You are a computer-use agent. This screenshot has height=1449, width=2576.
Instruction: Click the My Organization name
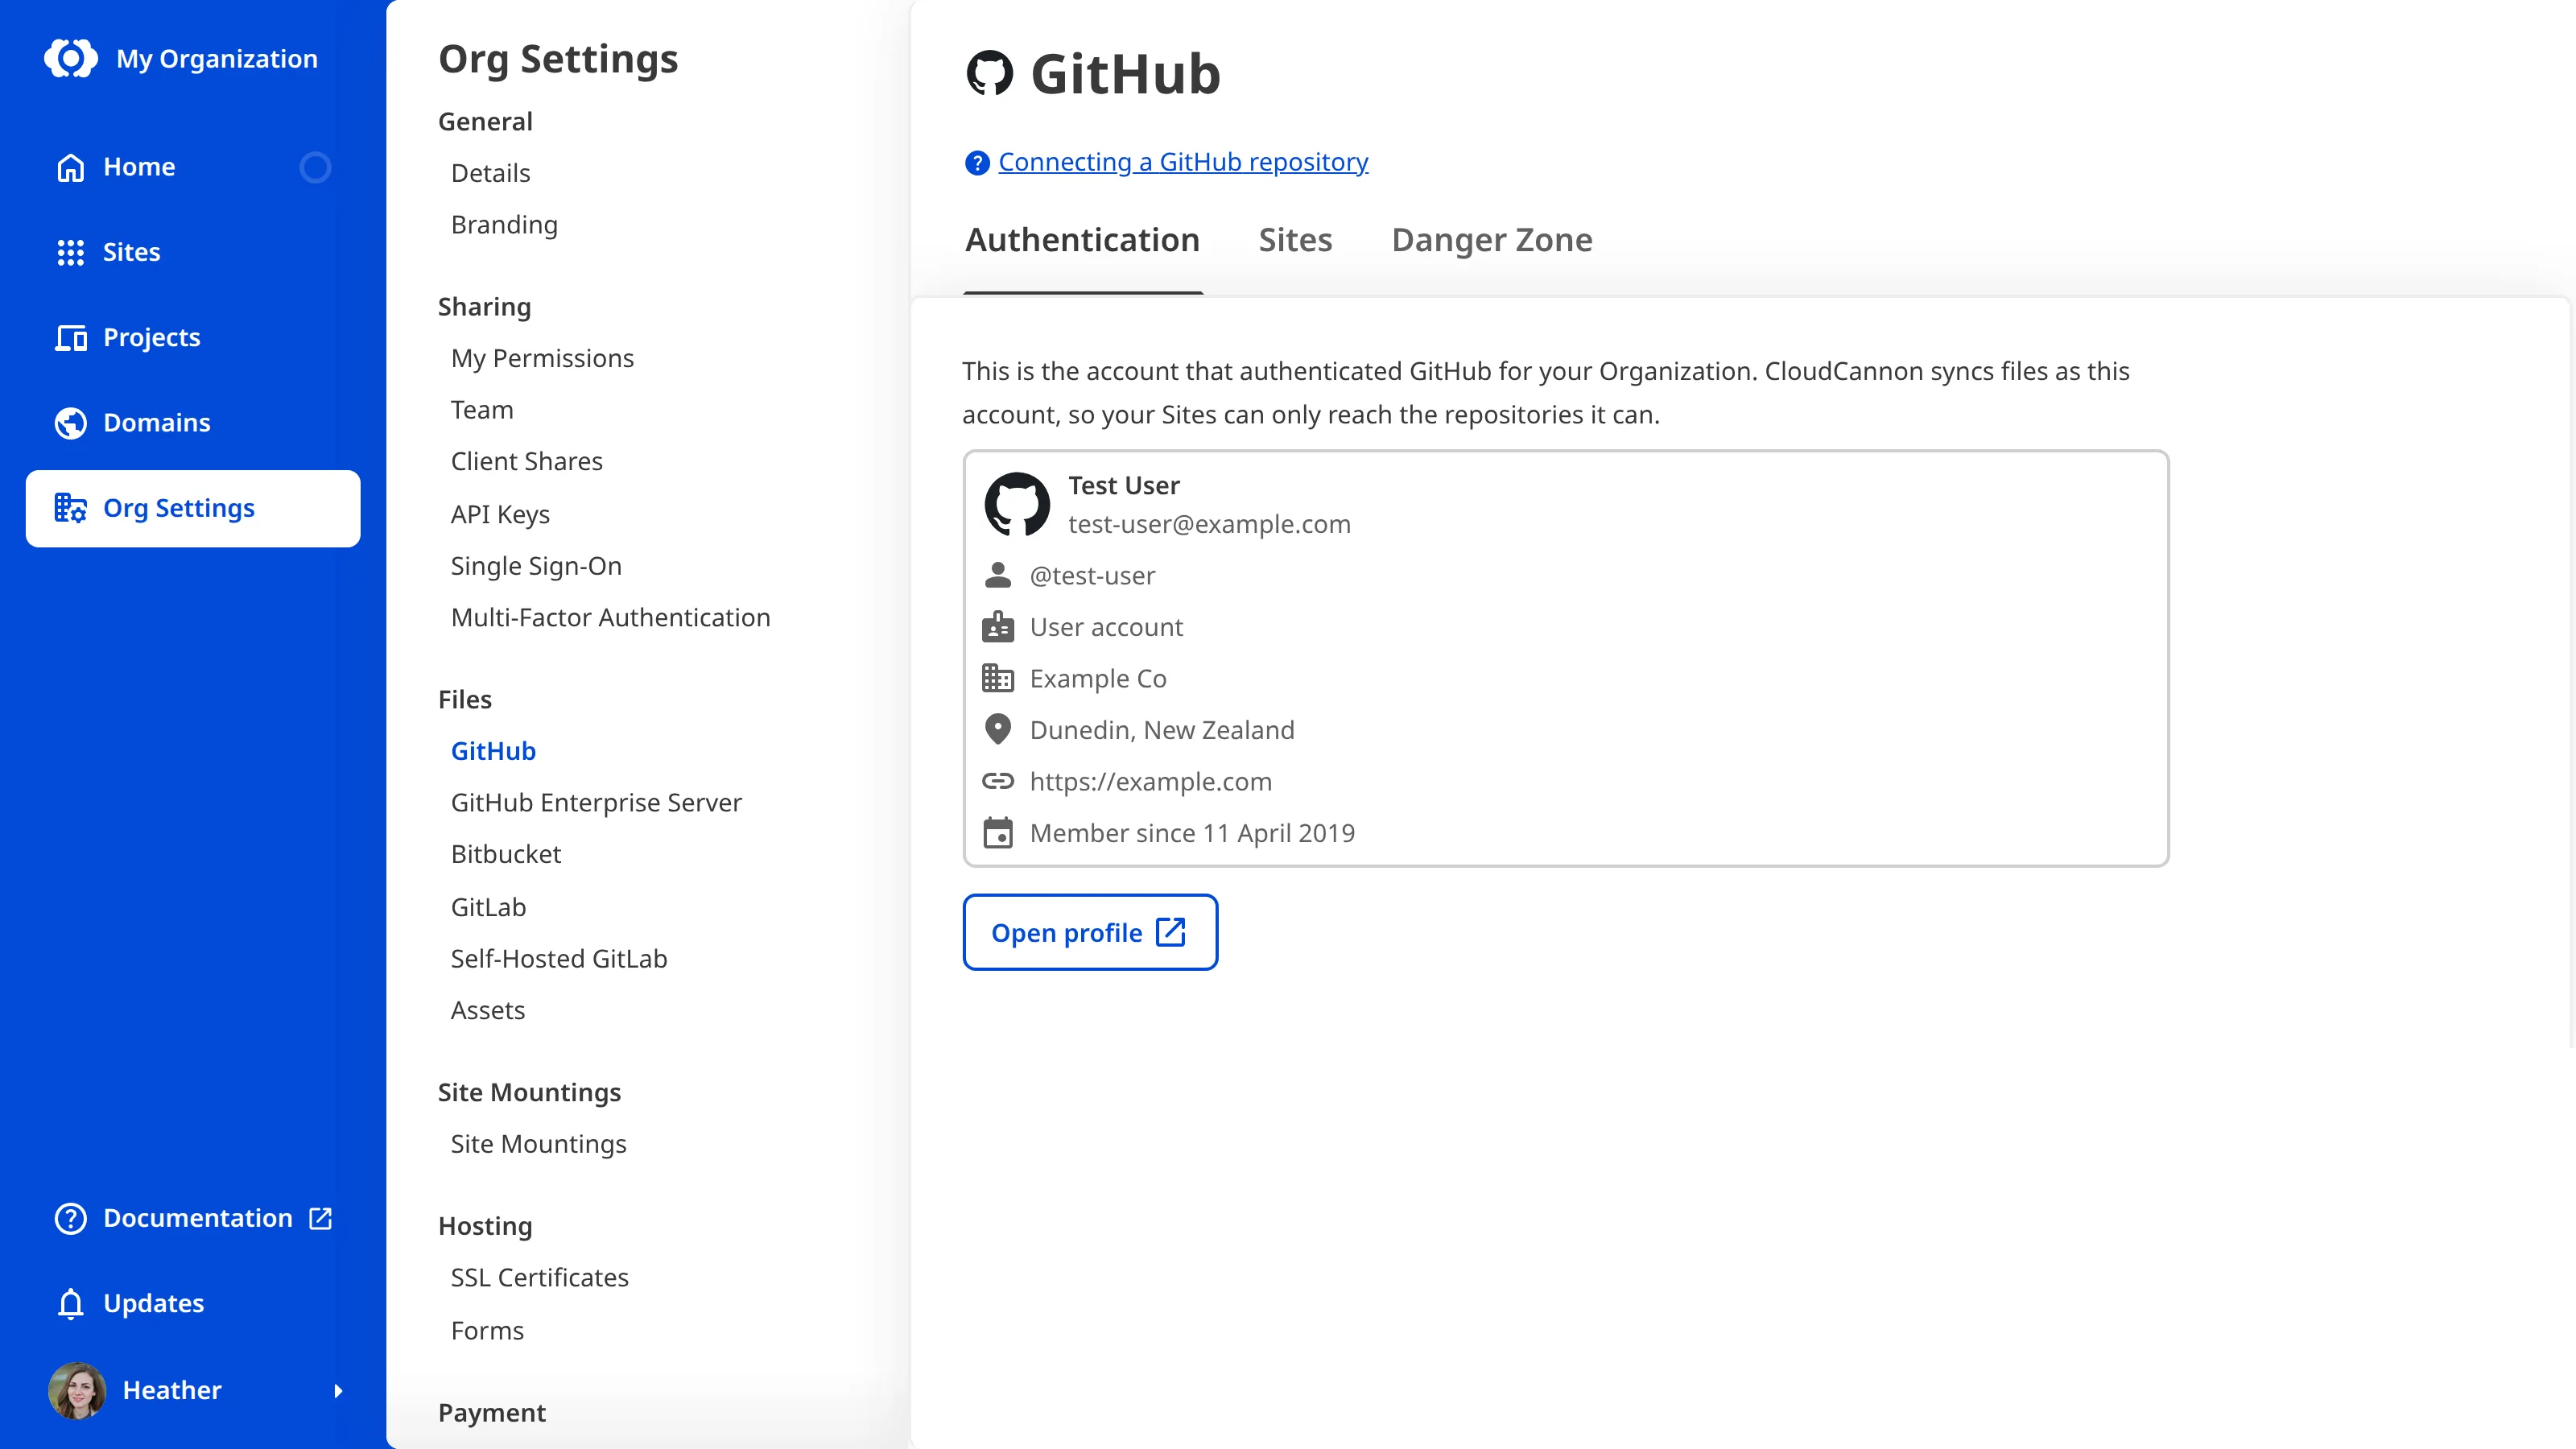(x=217, y=59)
